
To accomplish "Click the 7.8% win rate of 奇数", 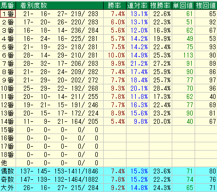I will 118,179.
